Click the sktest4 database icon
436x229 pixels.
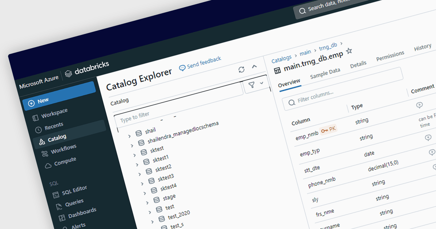click(154, 190)
